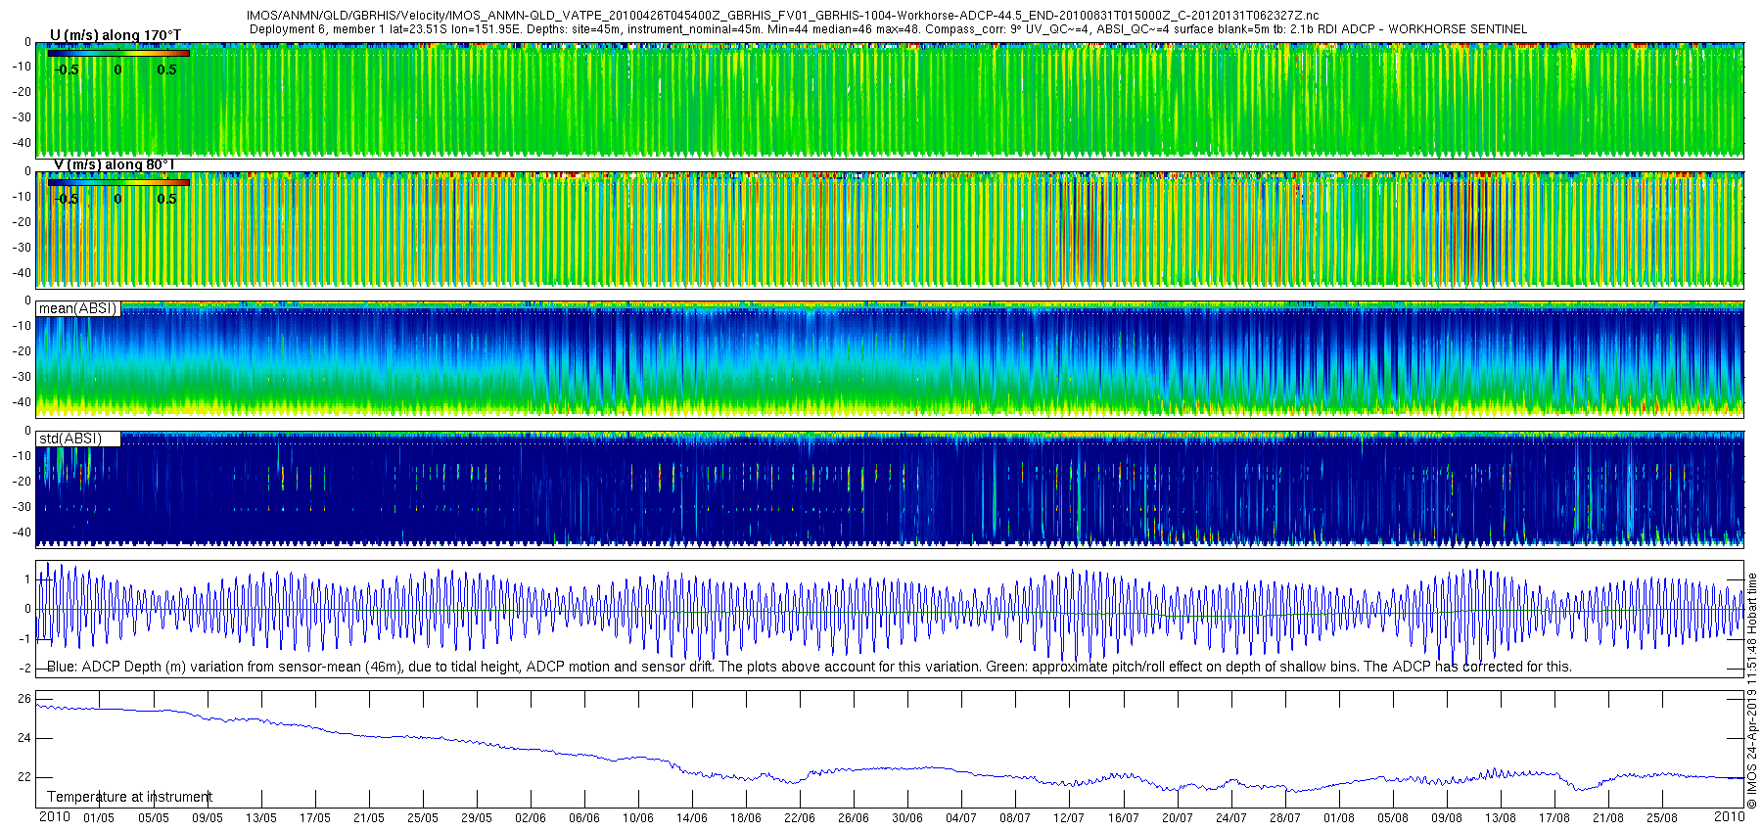Click the 'U (m/s) along 170°T' label
This screenshot has width=1762, height=832.
[116, 35]
